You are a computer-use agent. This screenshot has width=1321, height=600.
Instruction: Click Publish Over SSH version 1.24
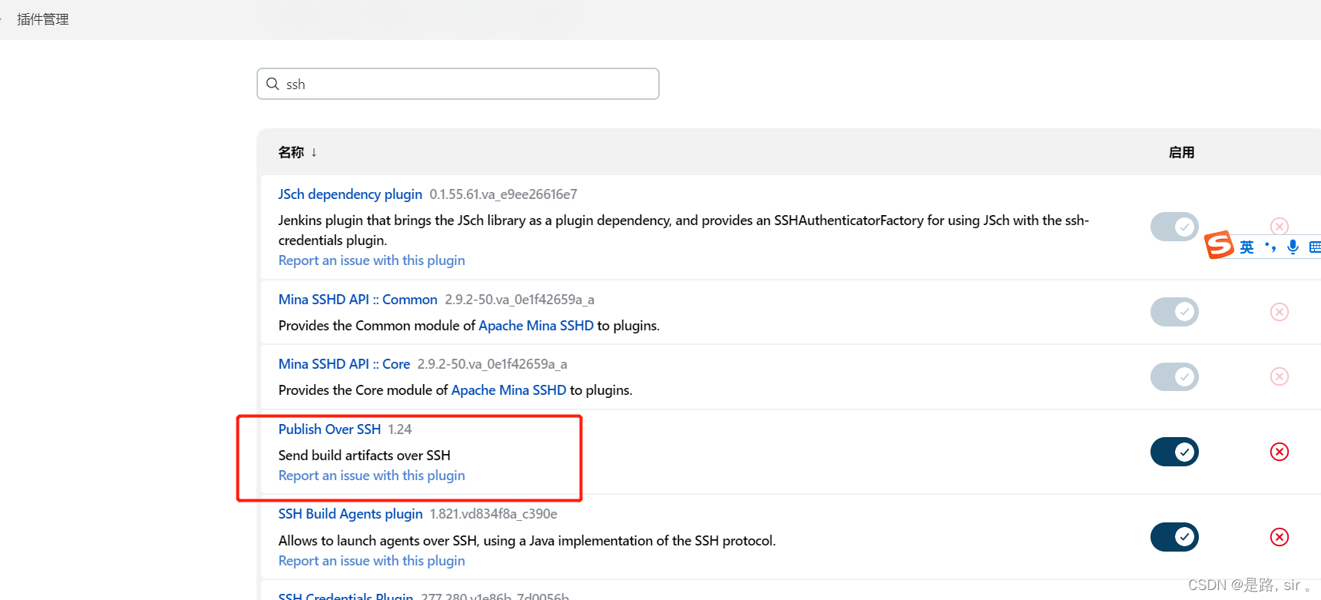tap(400, 429)
